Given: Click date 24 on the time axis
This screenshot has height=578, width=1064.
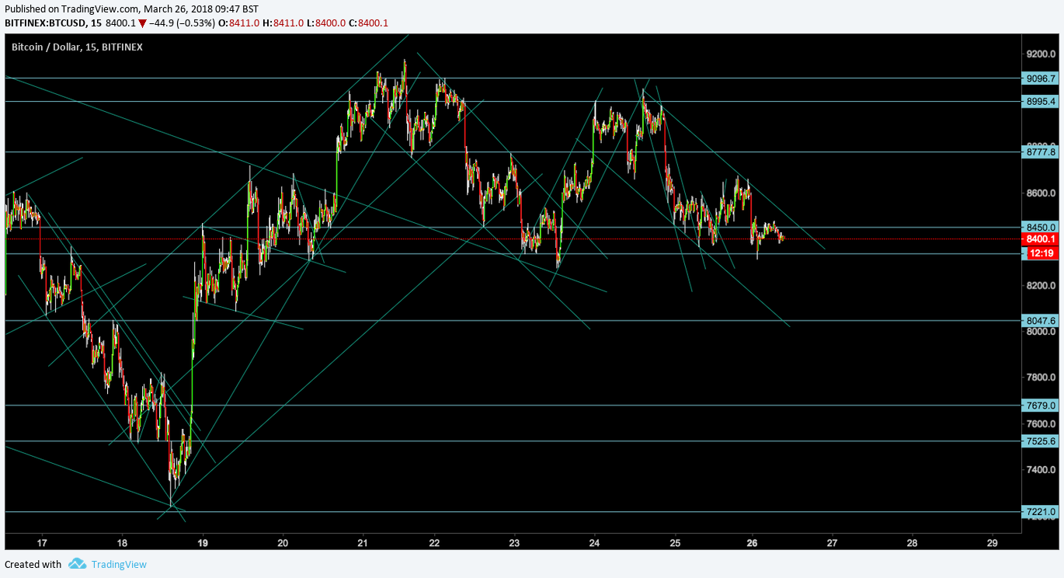Looking at the screenshot, I should pyautogui.click(x=594, y=542).
